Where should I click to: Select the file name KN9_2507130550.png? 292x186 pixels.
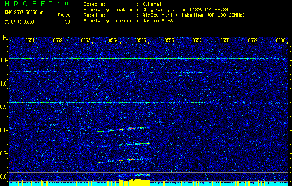(25, 13)
